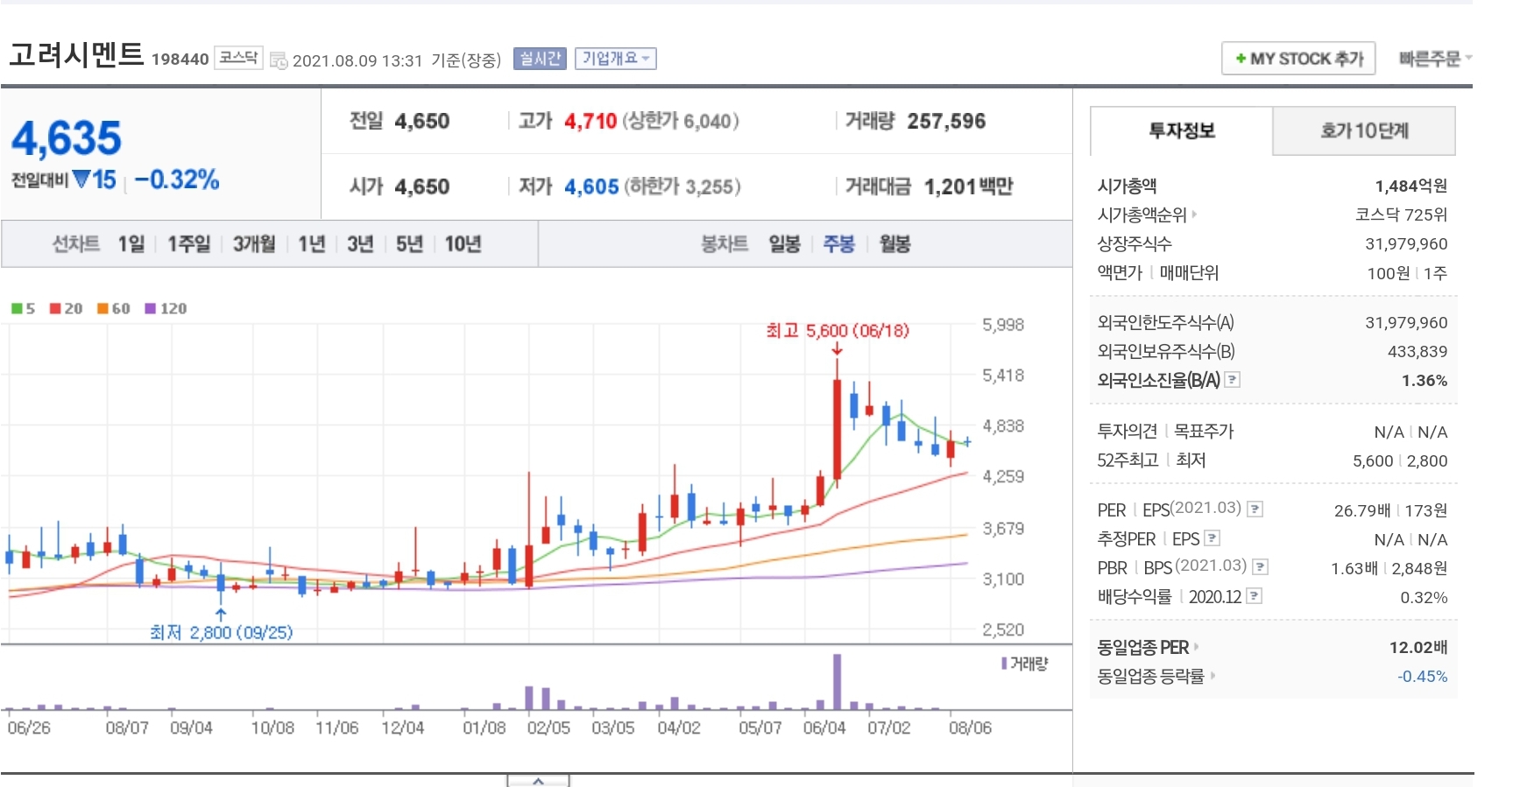Switch to the 투자정보 tab
Image resolution: width=1520 pixels, height=787 pixels.
pos(1181,131)
